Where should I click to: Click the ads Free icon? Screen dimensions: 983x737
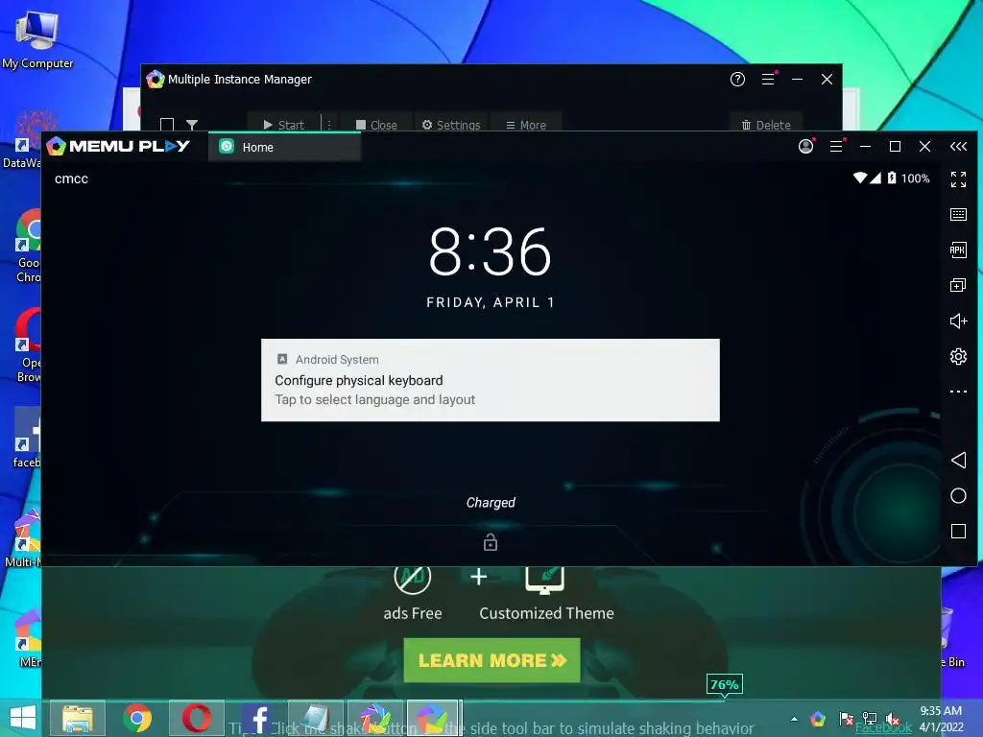413,579
